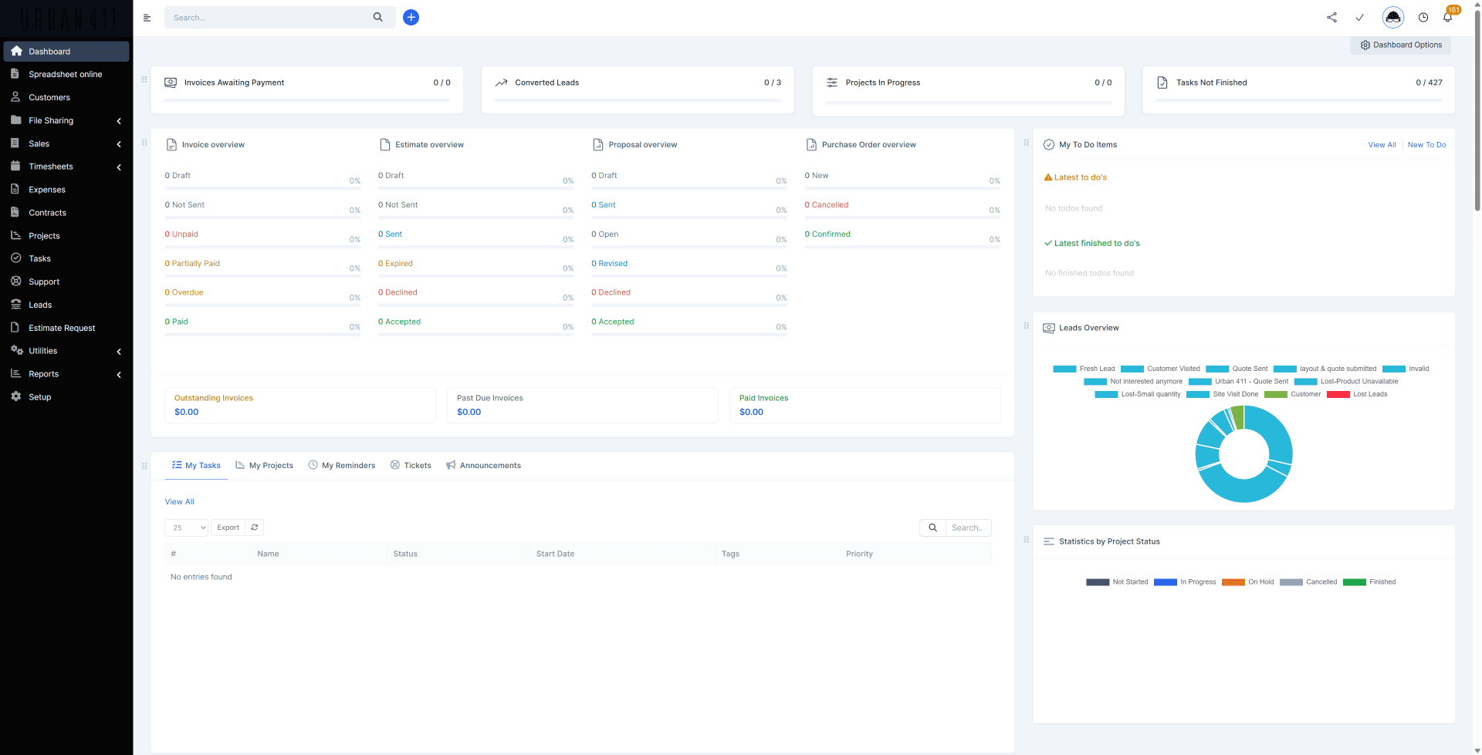Click the search magnifier icon in top bar
1482x755 pixels.
378,17
